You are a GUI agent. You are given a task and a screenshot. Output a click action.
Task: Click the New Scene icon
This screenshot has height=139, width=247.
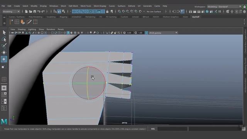click(26, 12)
